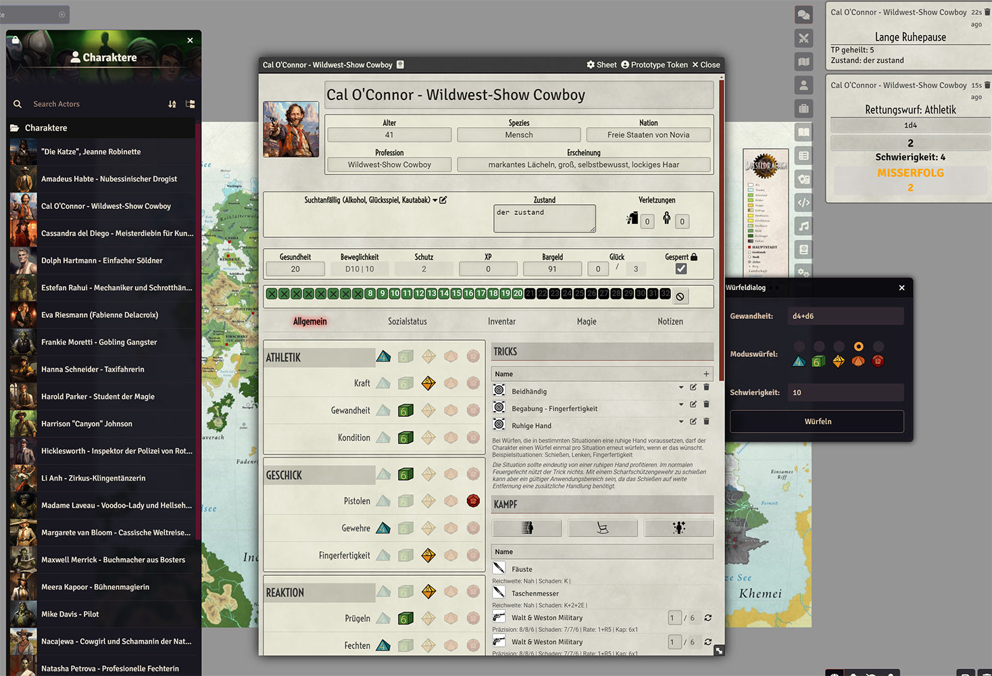Open the card stacks sidebar tab
992x676 pixels.
click(803, 179)
